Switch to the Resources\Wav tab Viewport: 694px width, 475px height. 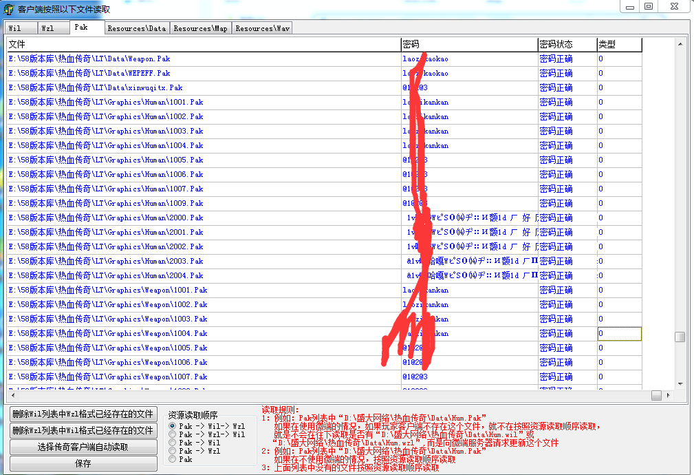pos(262,28)
